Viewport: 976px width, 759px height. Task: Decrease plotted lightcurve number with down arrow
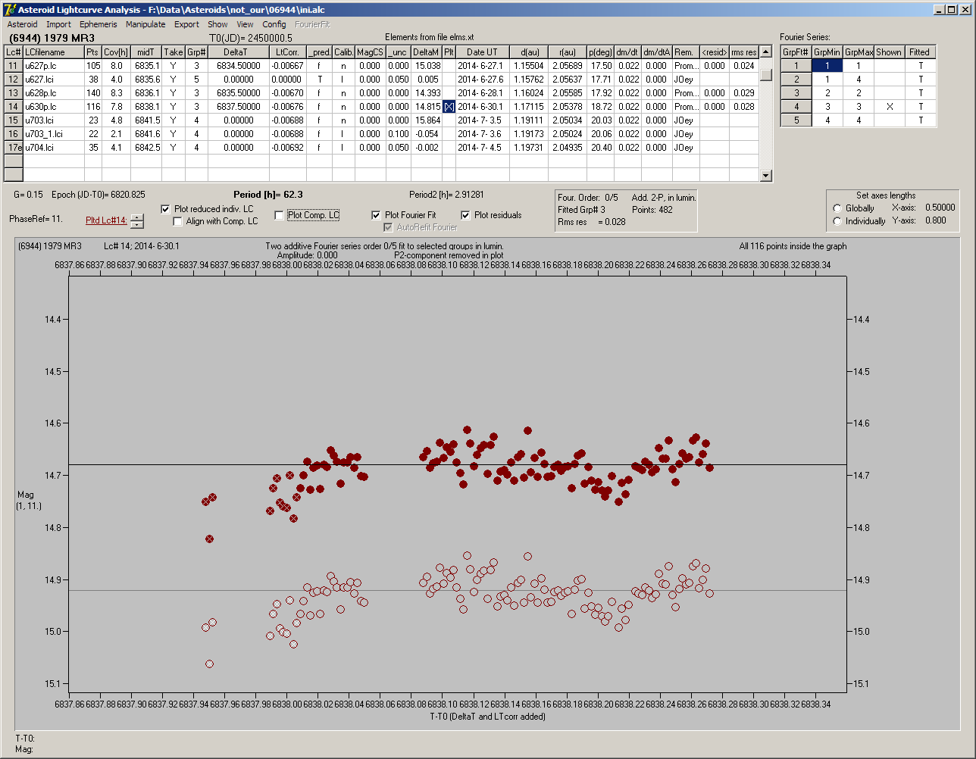pos(136,224)
